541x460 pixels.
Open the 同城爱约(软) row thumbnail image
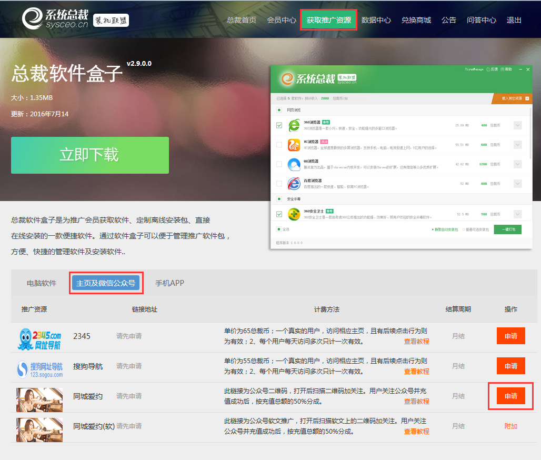(39, 429)
